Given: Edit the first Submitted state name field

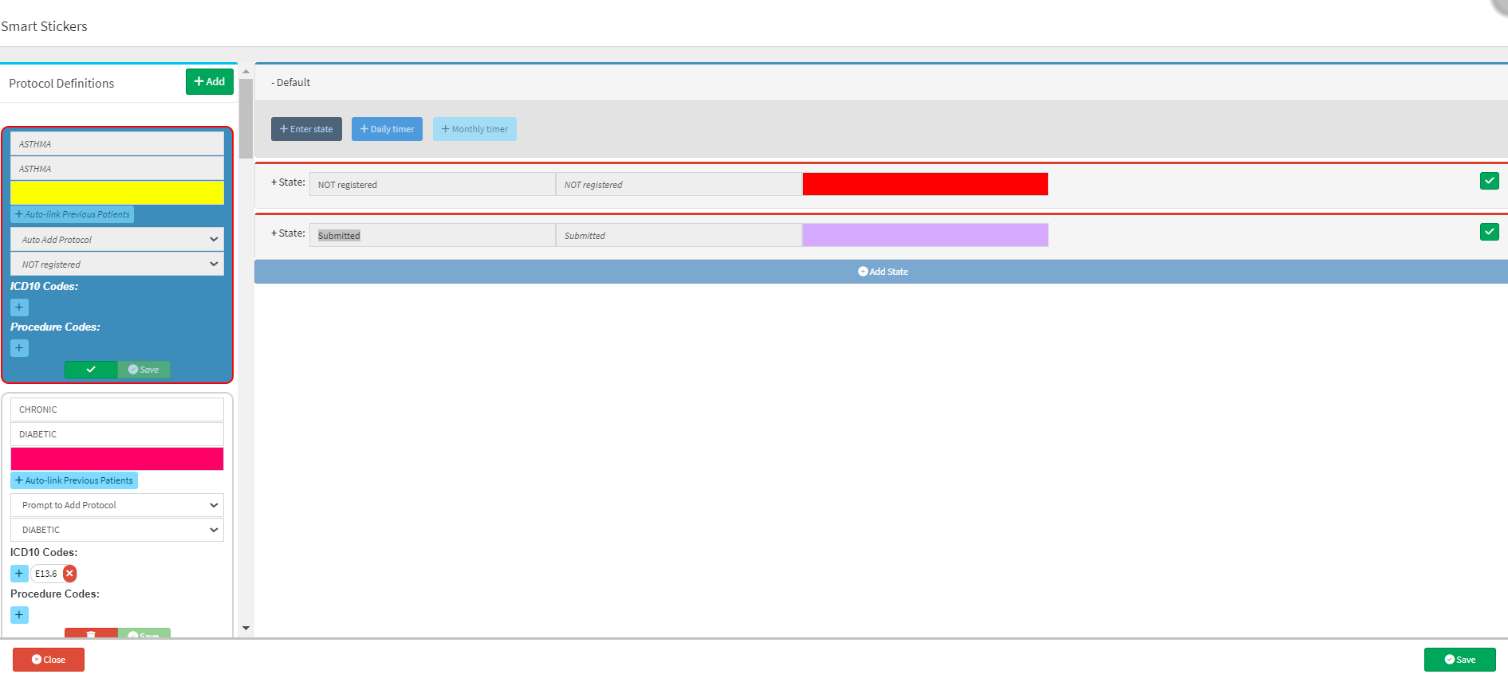Looking at the screenshot, I should 432,235.
